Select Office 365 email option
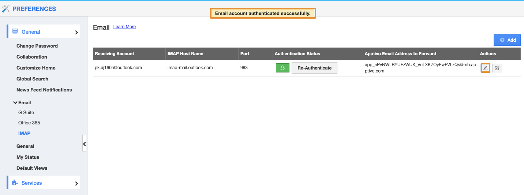The image size is (524, 195). click(x=29, y=123)
